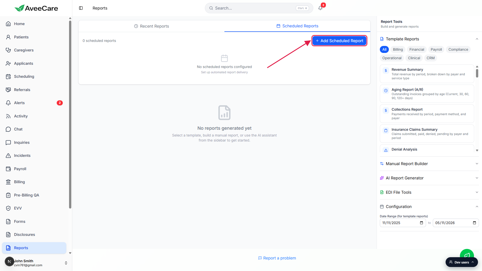Open Payroll wallet icon

8,169
